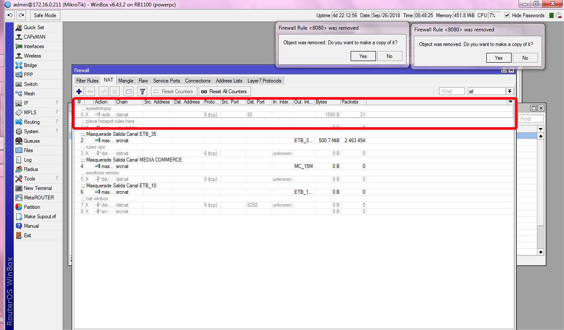Click the Reset Counters button

click(174, 92)
